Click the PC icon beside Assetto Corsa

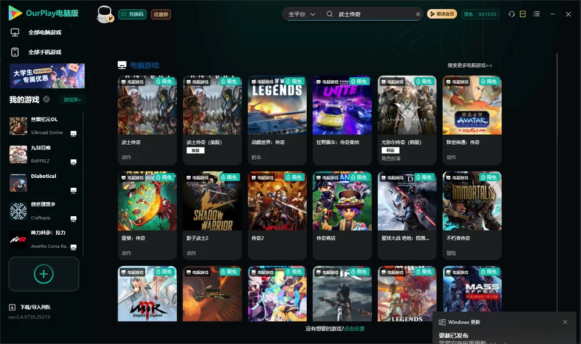73,248
